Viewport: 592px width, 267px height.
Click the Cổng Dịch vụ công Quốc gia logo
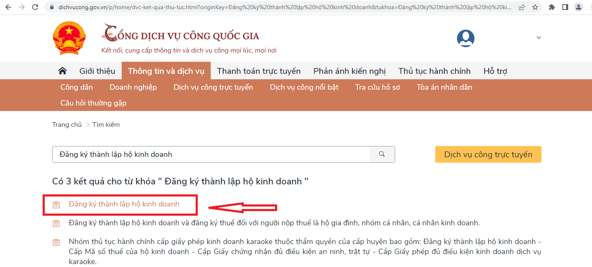181,35
